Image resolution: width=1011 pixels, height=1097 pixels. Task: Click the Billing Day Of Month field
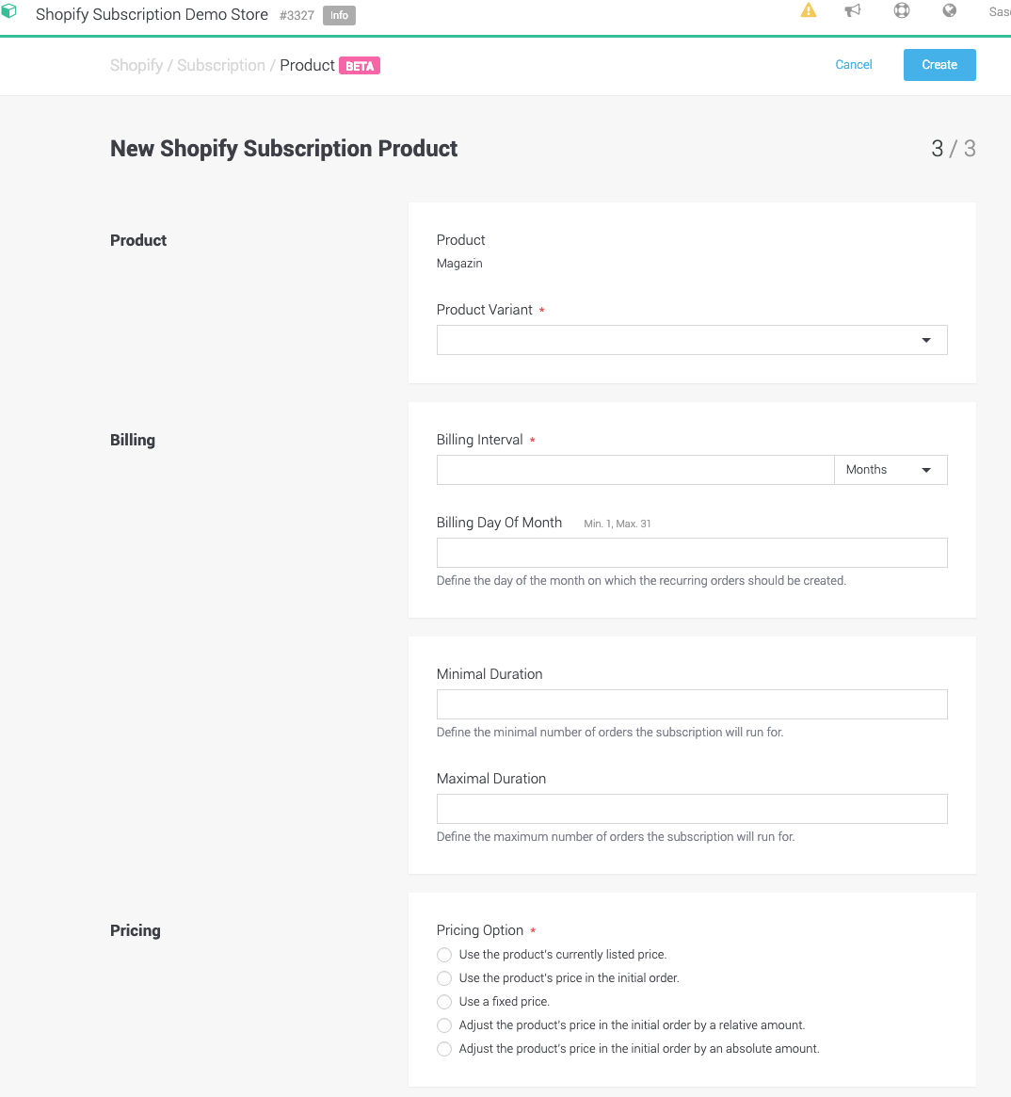pos(692,552)
